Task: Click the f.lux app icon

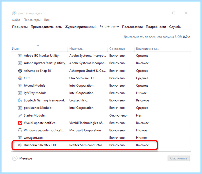Action: point(20,78)
